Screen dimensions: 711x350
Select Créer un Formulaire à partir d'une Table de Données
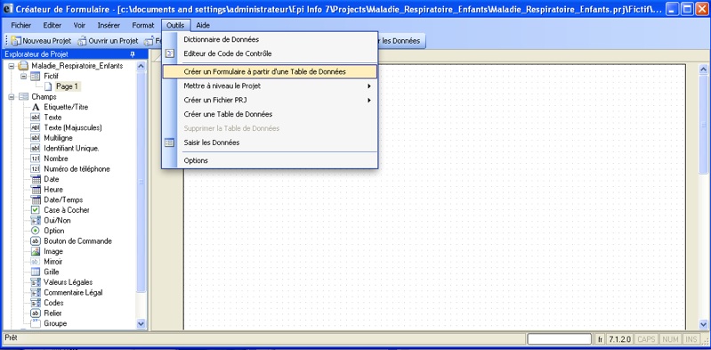(x=270, y=72)
